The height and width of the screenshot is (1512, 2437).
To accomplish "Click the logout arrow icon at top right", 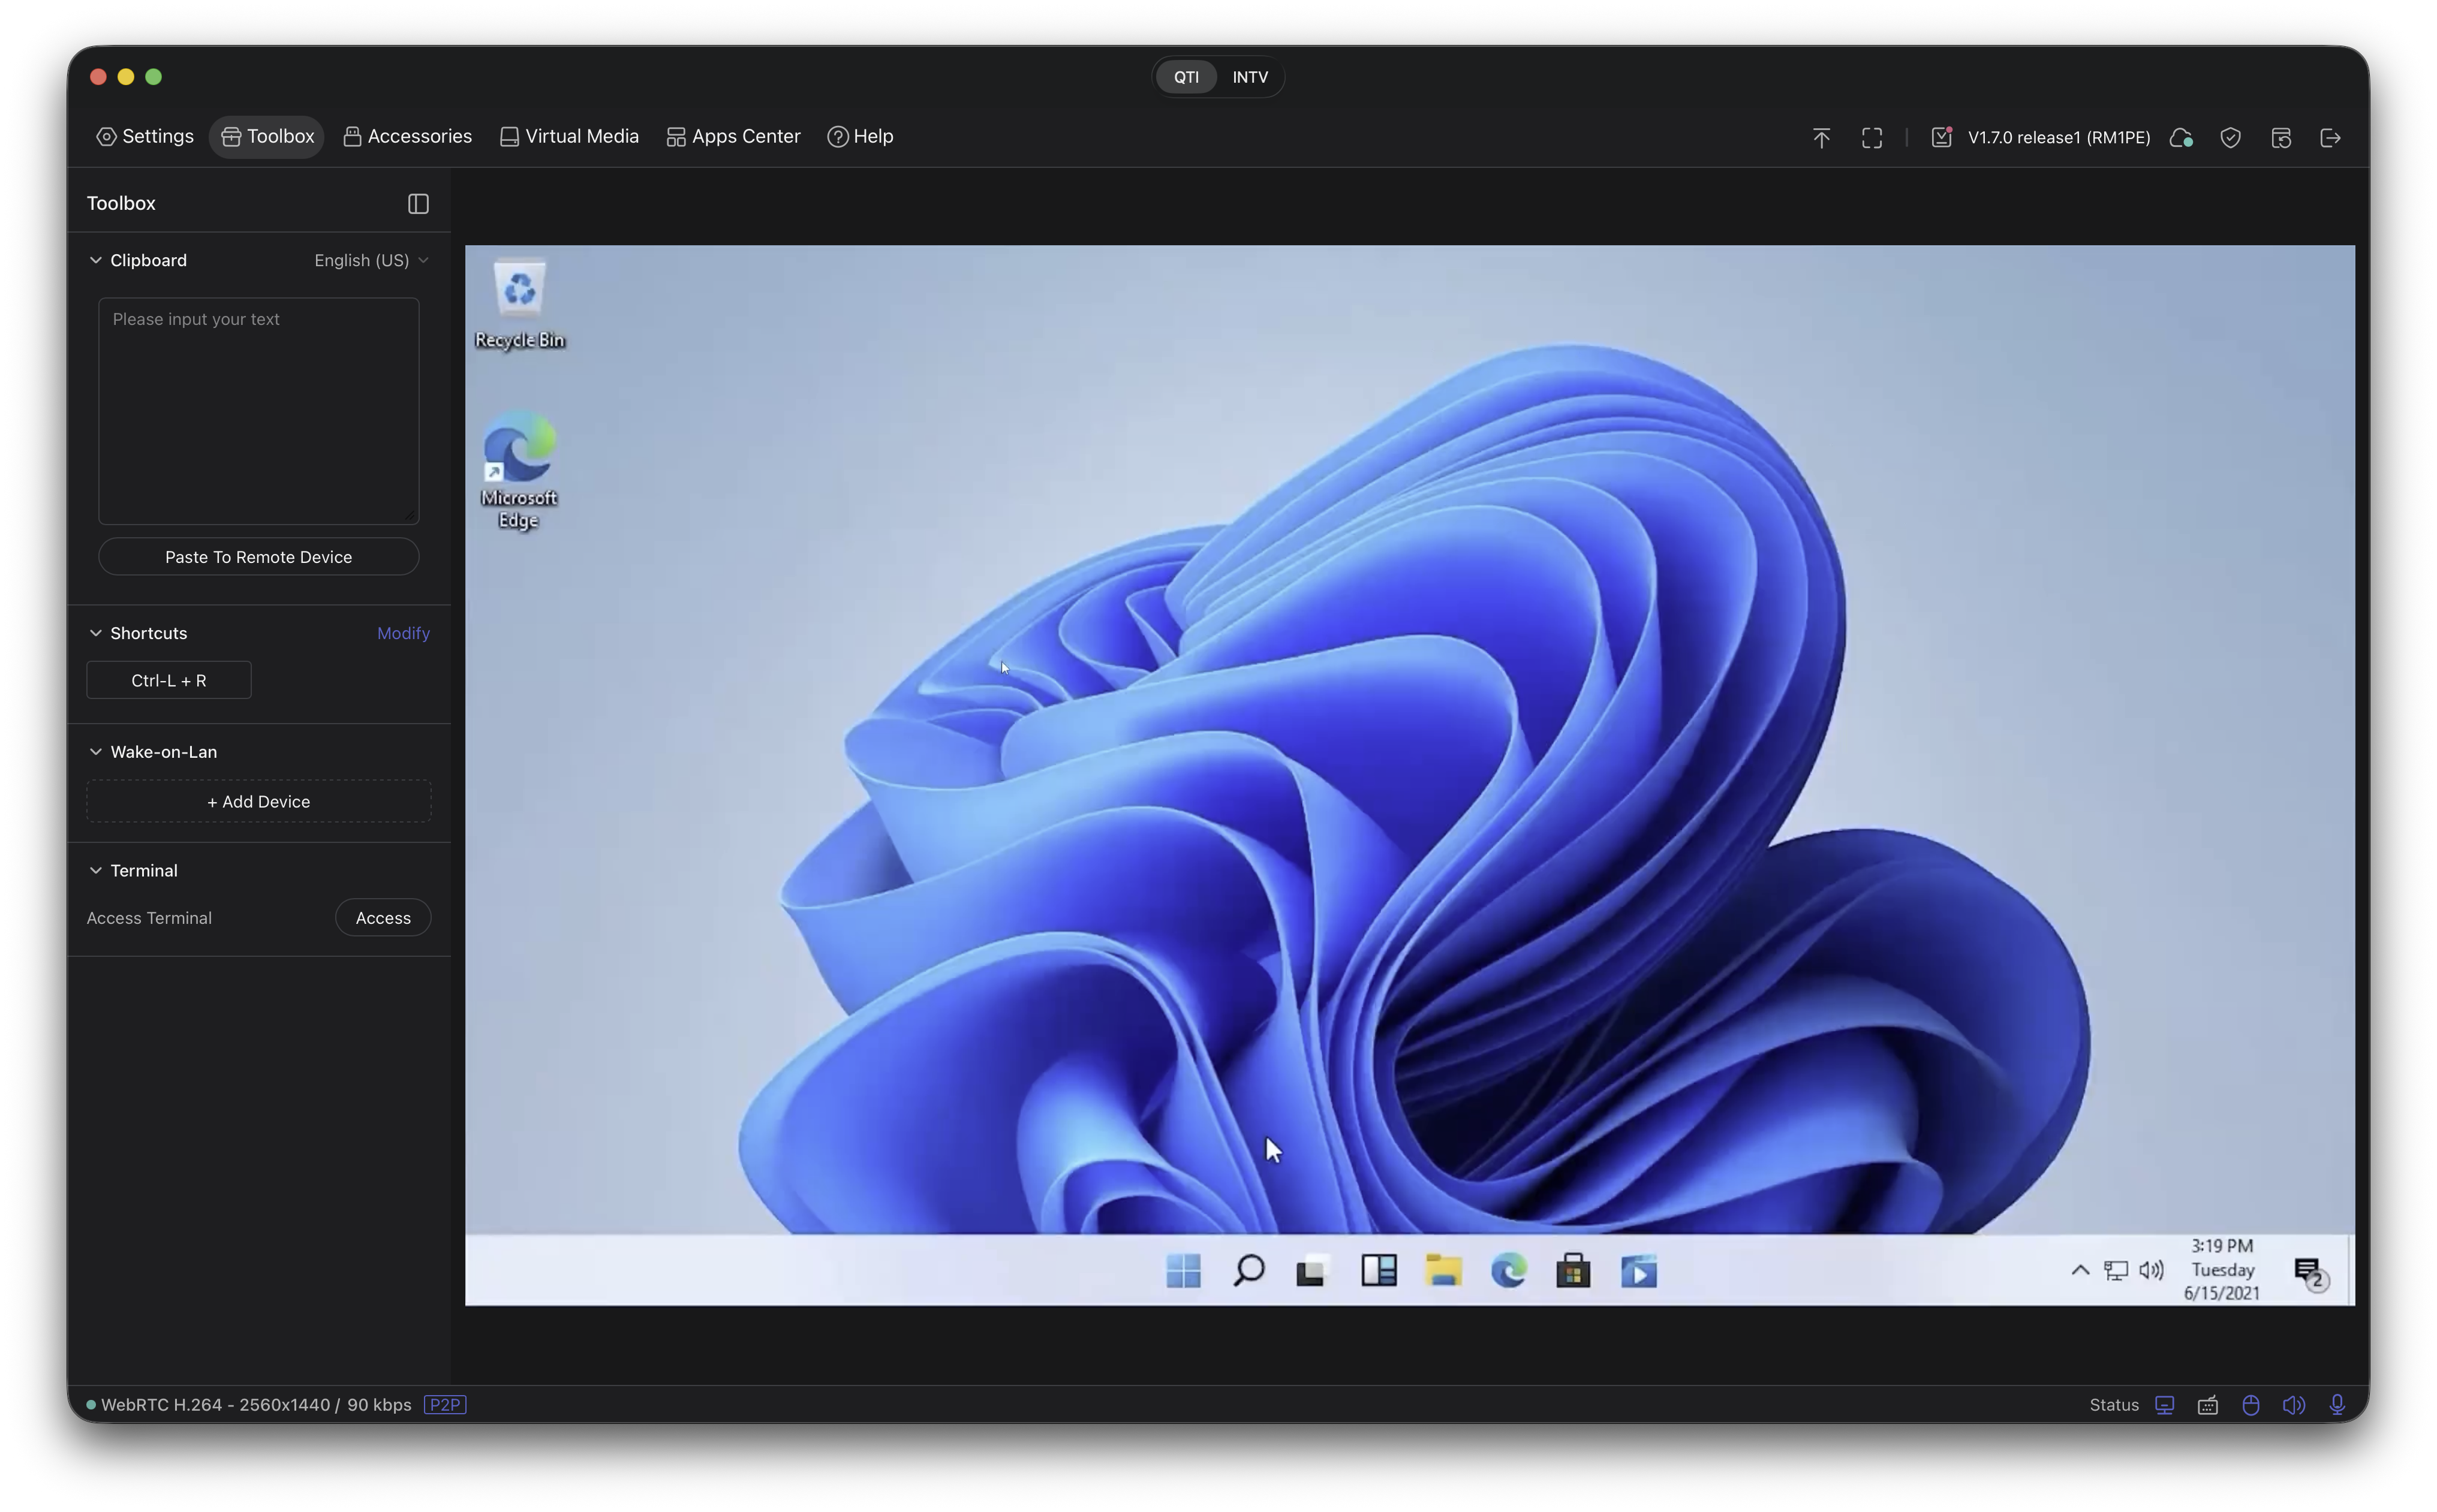I will coord(2330,138).
